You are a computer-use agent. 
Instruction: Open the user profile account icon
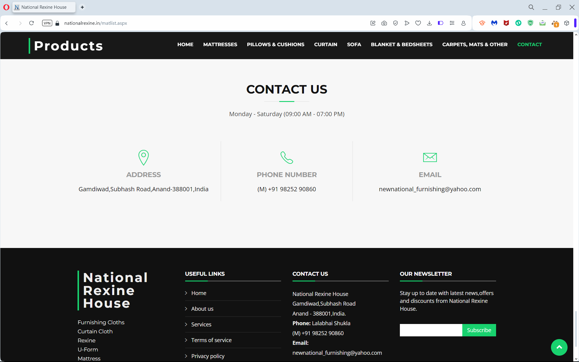[464, 23]
